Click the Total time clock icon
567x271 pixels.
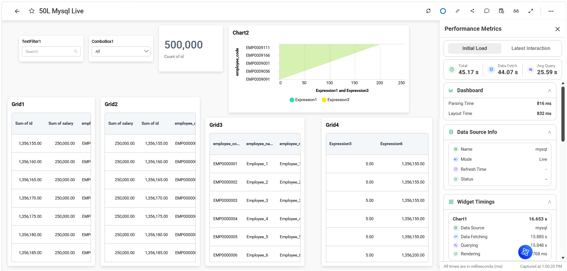click(x=452, y=69)
